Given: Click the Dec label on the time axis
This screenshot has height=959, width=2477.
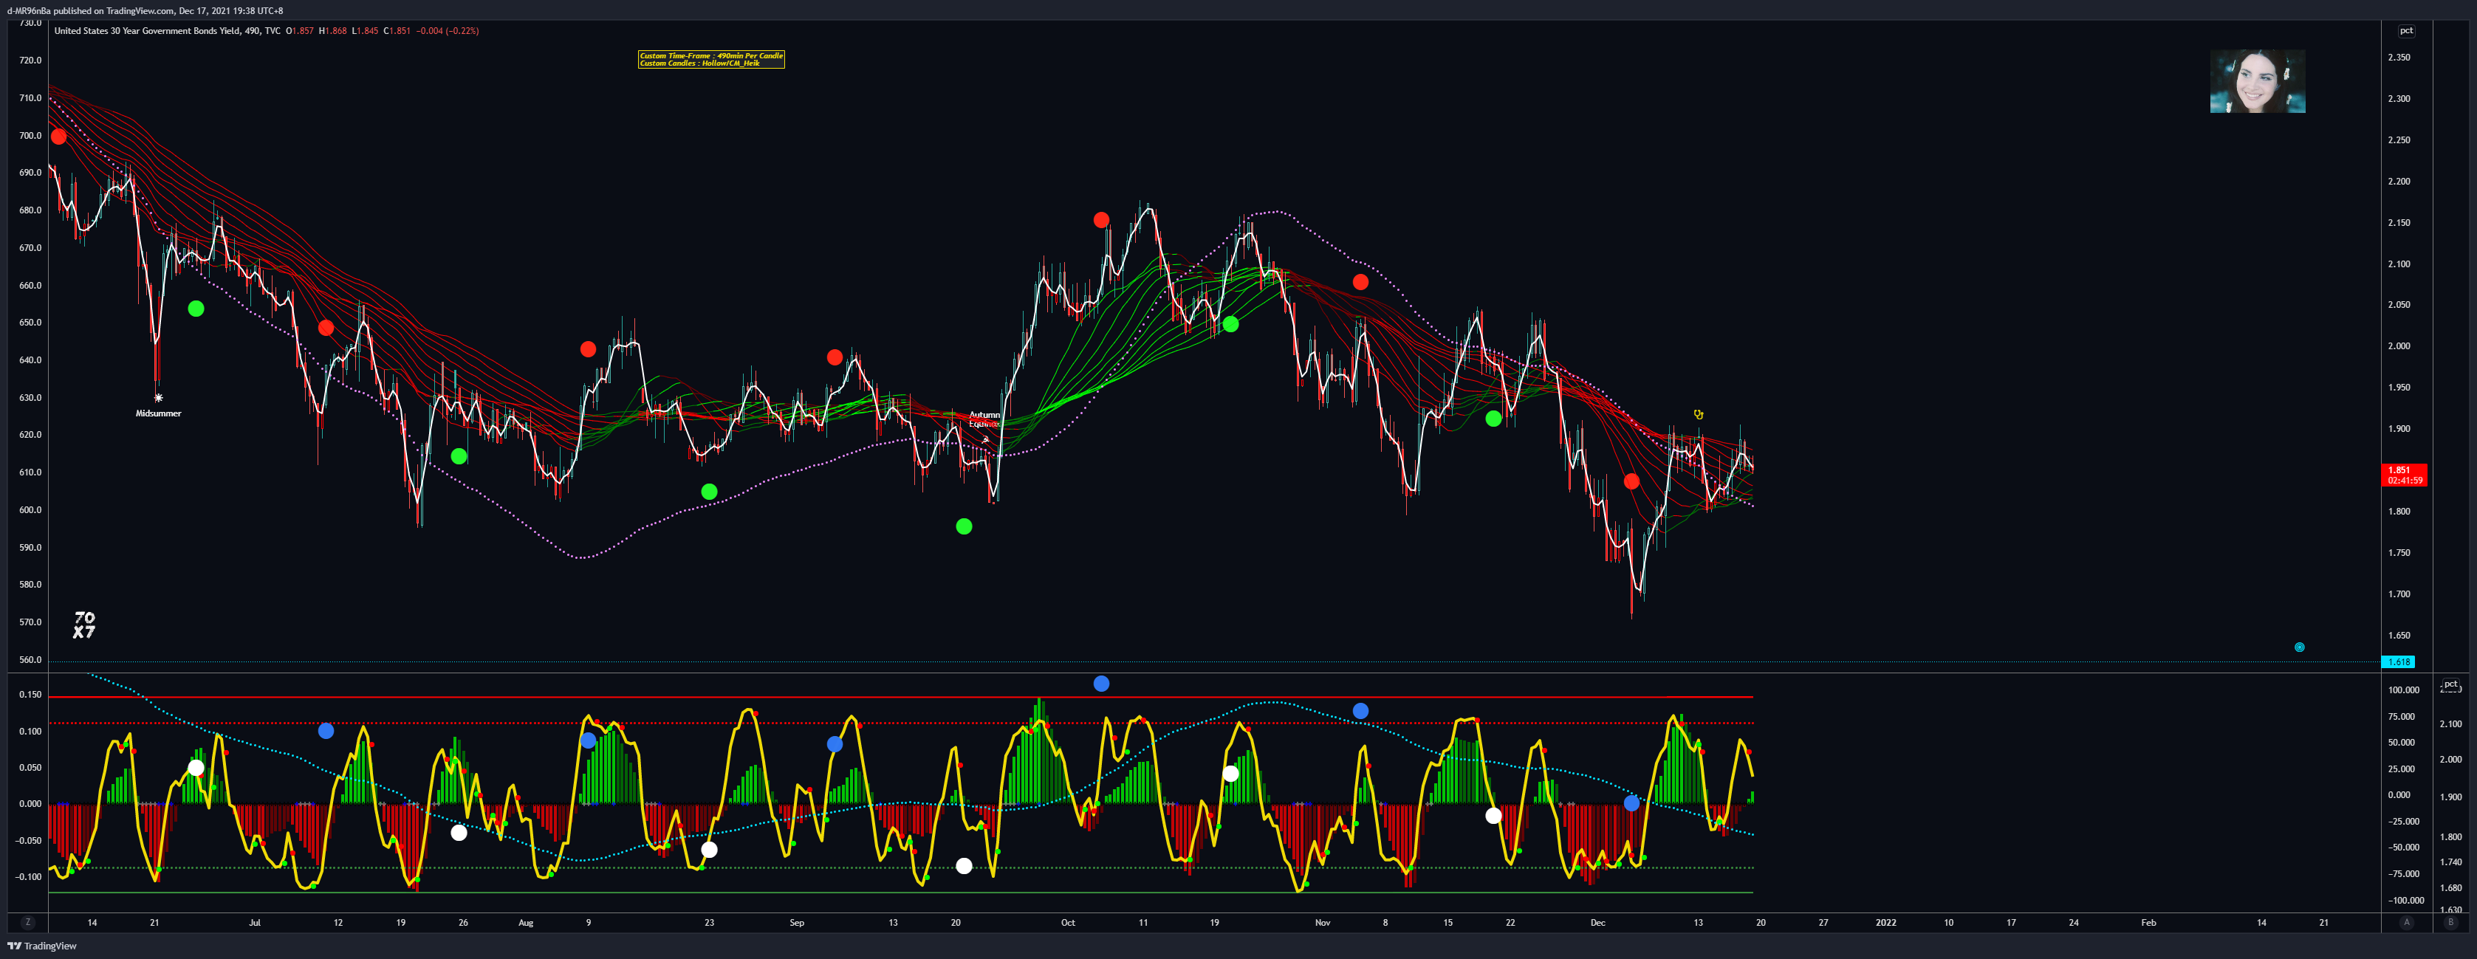Looking at the screenshot, I should coord(1598,923).
